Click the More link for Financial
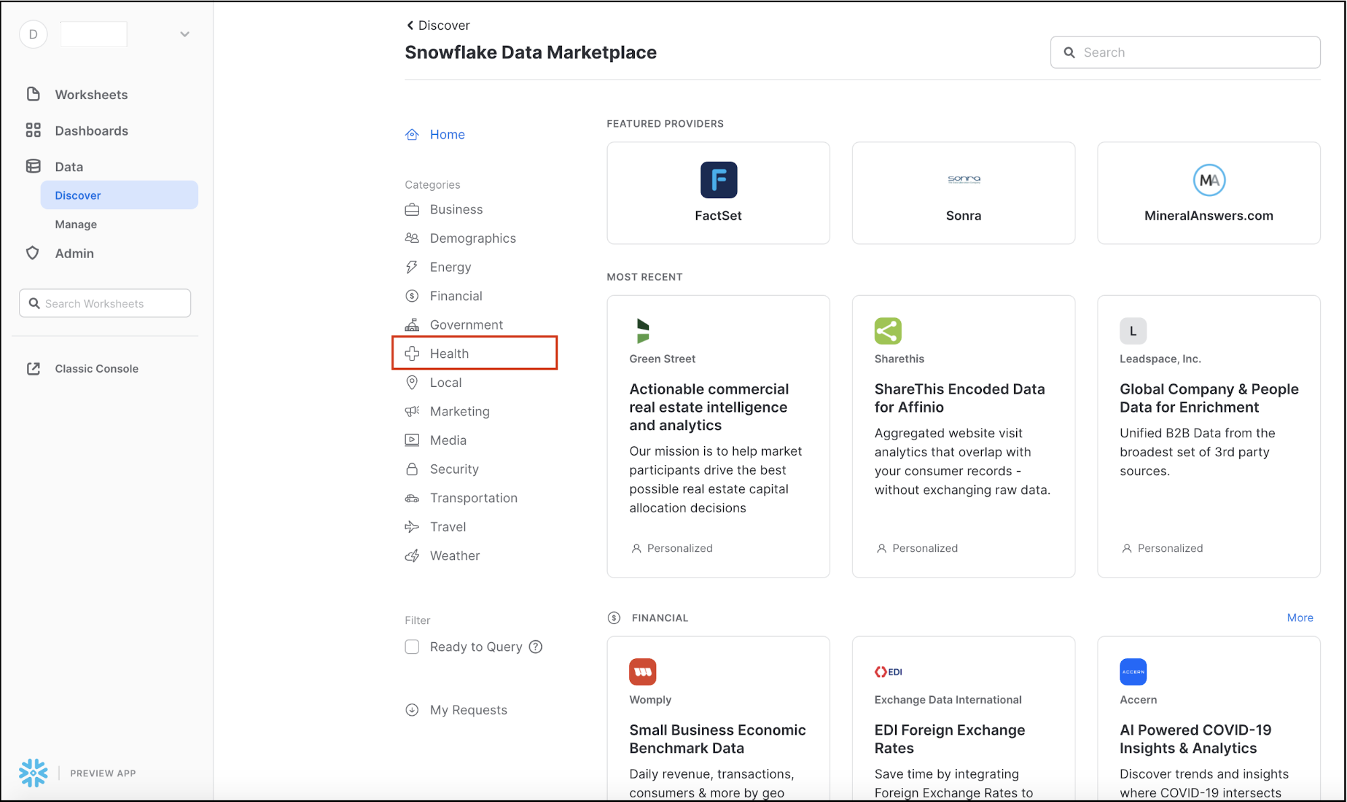Image resolution: width=1347 pixels, height=802 pixels. [x=1299, y=617]
